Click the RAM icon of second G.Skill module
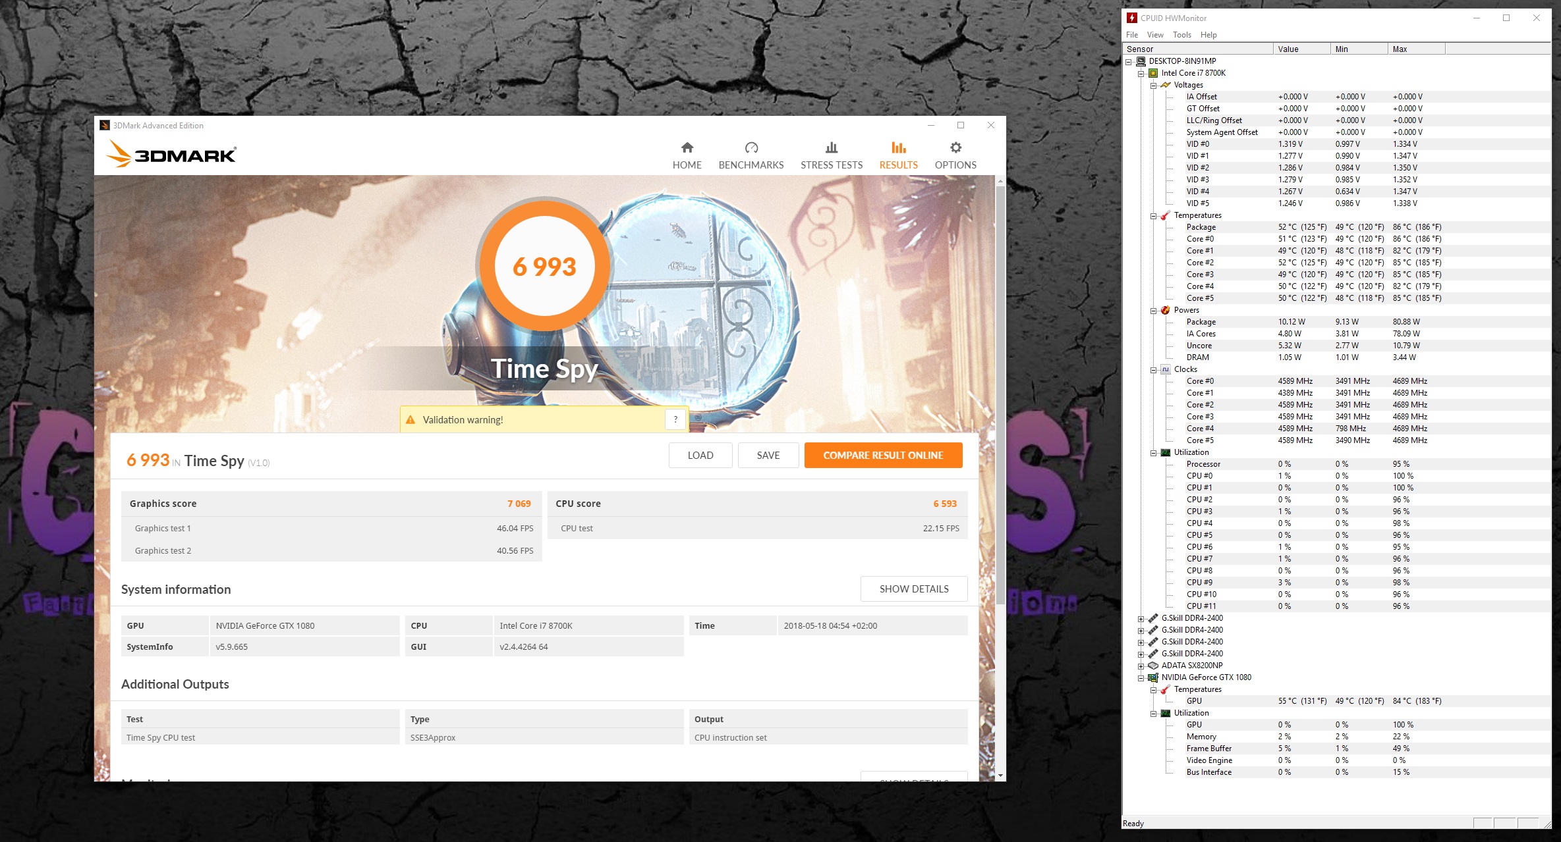Image resolution: width=1561 pixels, height=842 pixels. (1153, 630)
